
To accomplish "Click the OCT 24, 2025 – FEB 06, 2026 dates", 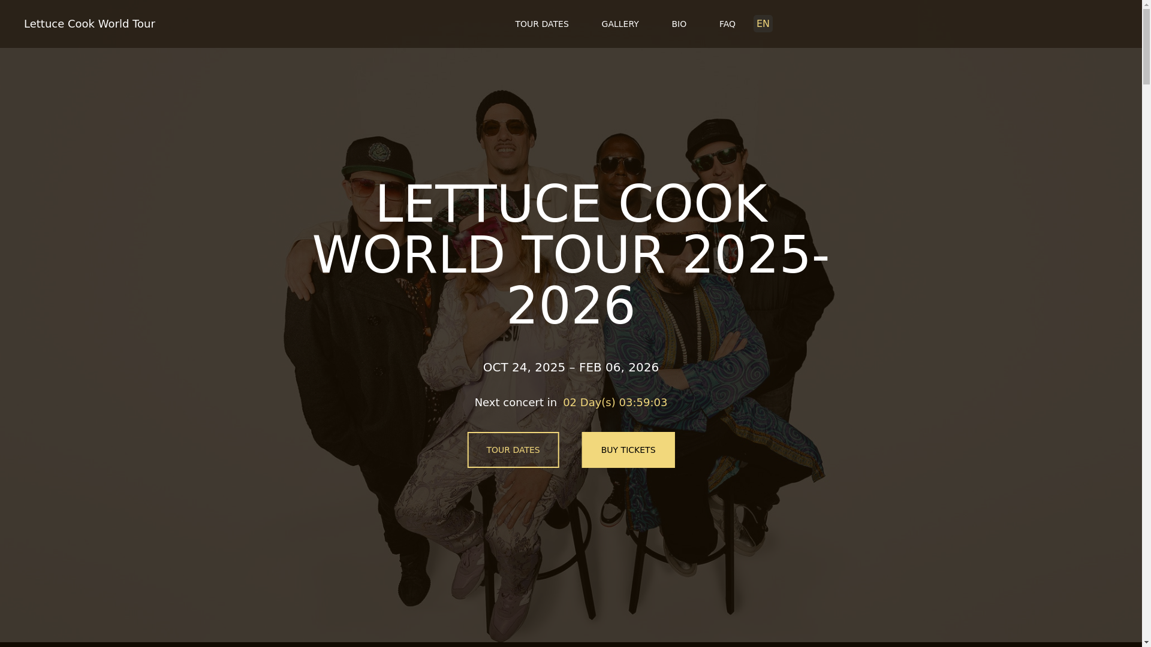I will pos(571,367).
